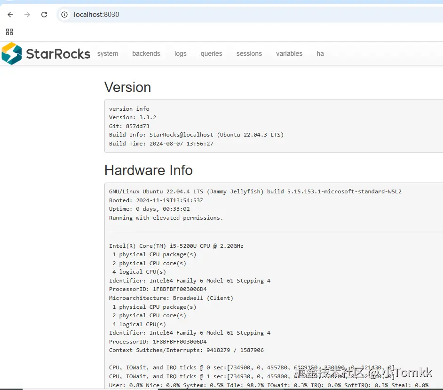Viewport: 443px width, 390px height.
Task: Open the apps grid icon in bookmarks bar
Action: (x=9, y=32)
